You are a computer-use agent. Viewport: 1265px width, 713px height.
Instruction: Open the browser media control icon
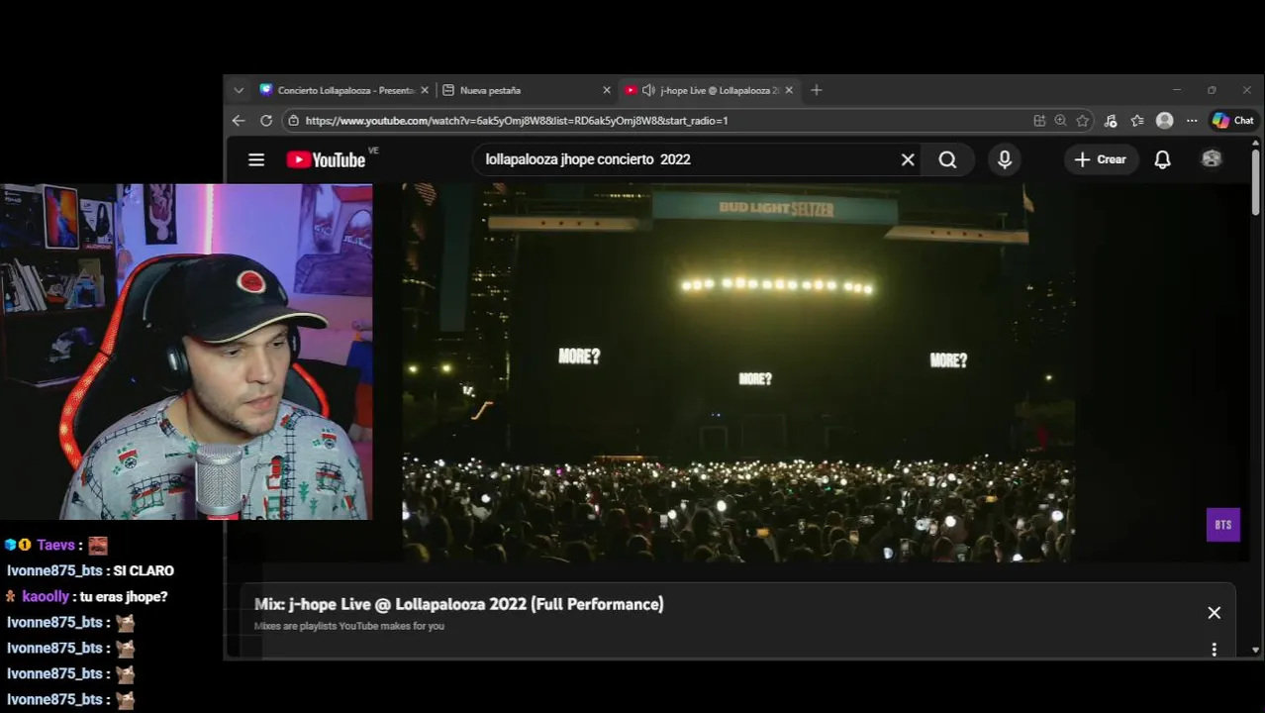pyautogui.click(x=1111, y=121)
